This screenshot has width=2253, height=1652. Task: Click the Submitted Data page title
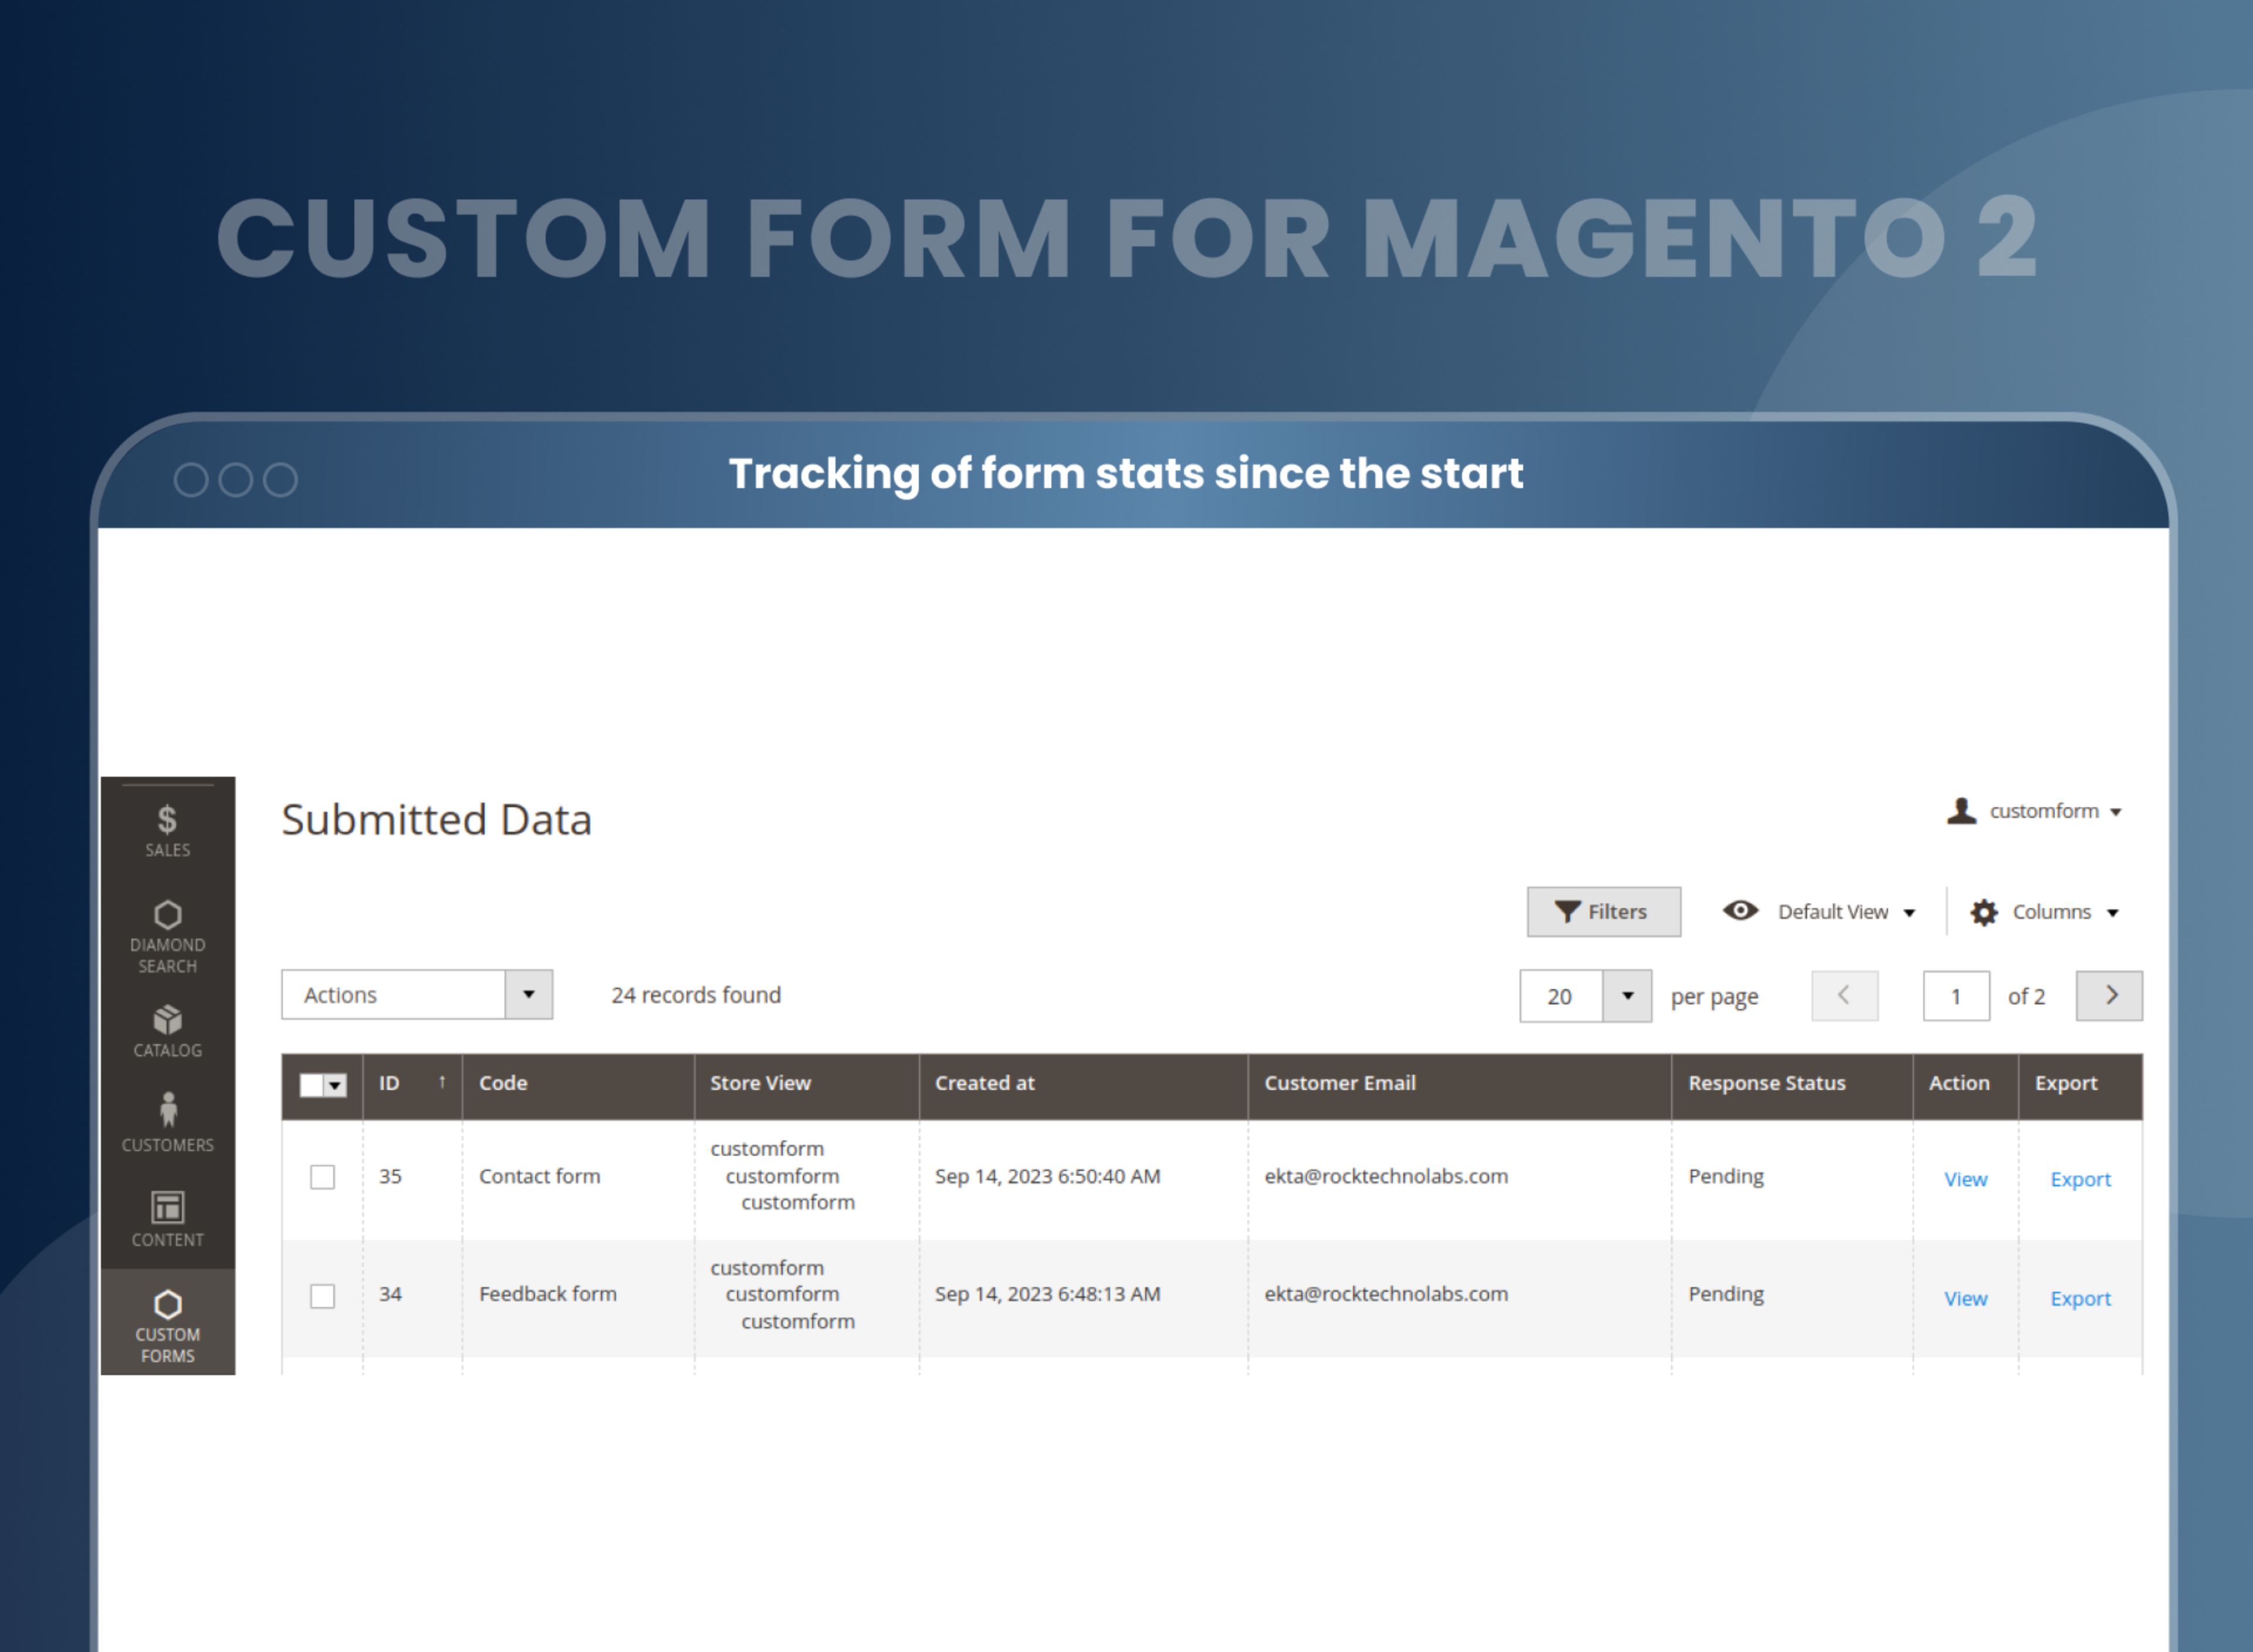[x=436, y=820]
